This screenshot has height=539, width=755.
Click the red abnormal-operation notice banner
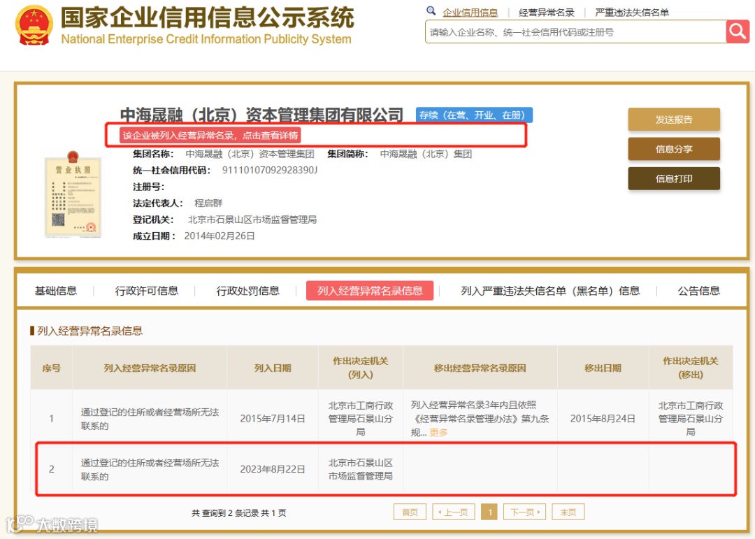point(210,136)
